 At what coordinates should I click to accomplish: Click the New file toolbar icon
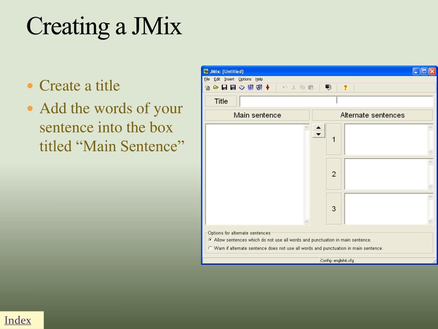click(207, 87)
